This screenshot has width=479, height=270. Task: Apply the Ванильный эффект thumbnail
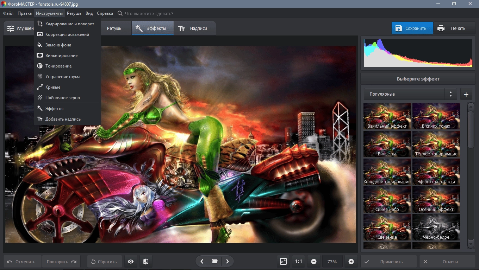tap(387, 116)
